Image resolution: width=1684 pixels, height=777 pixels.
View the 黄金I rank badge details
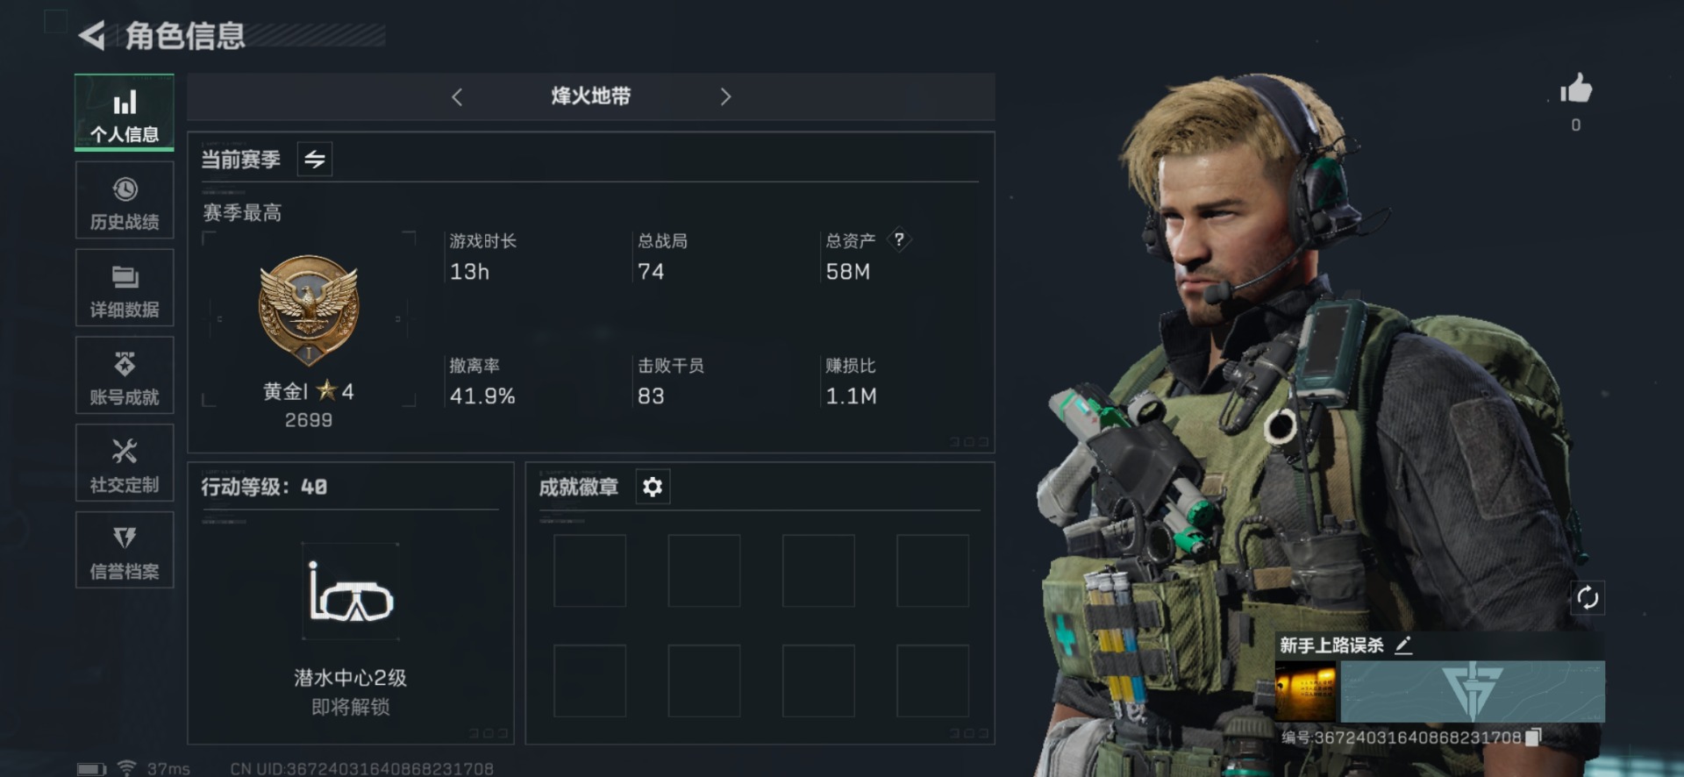[x=309, y=310]
